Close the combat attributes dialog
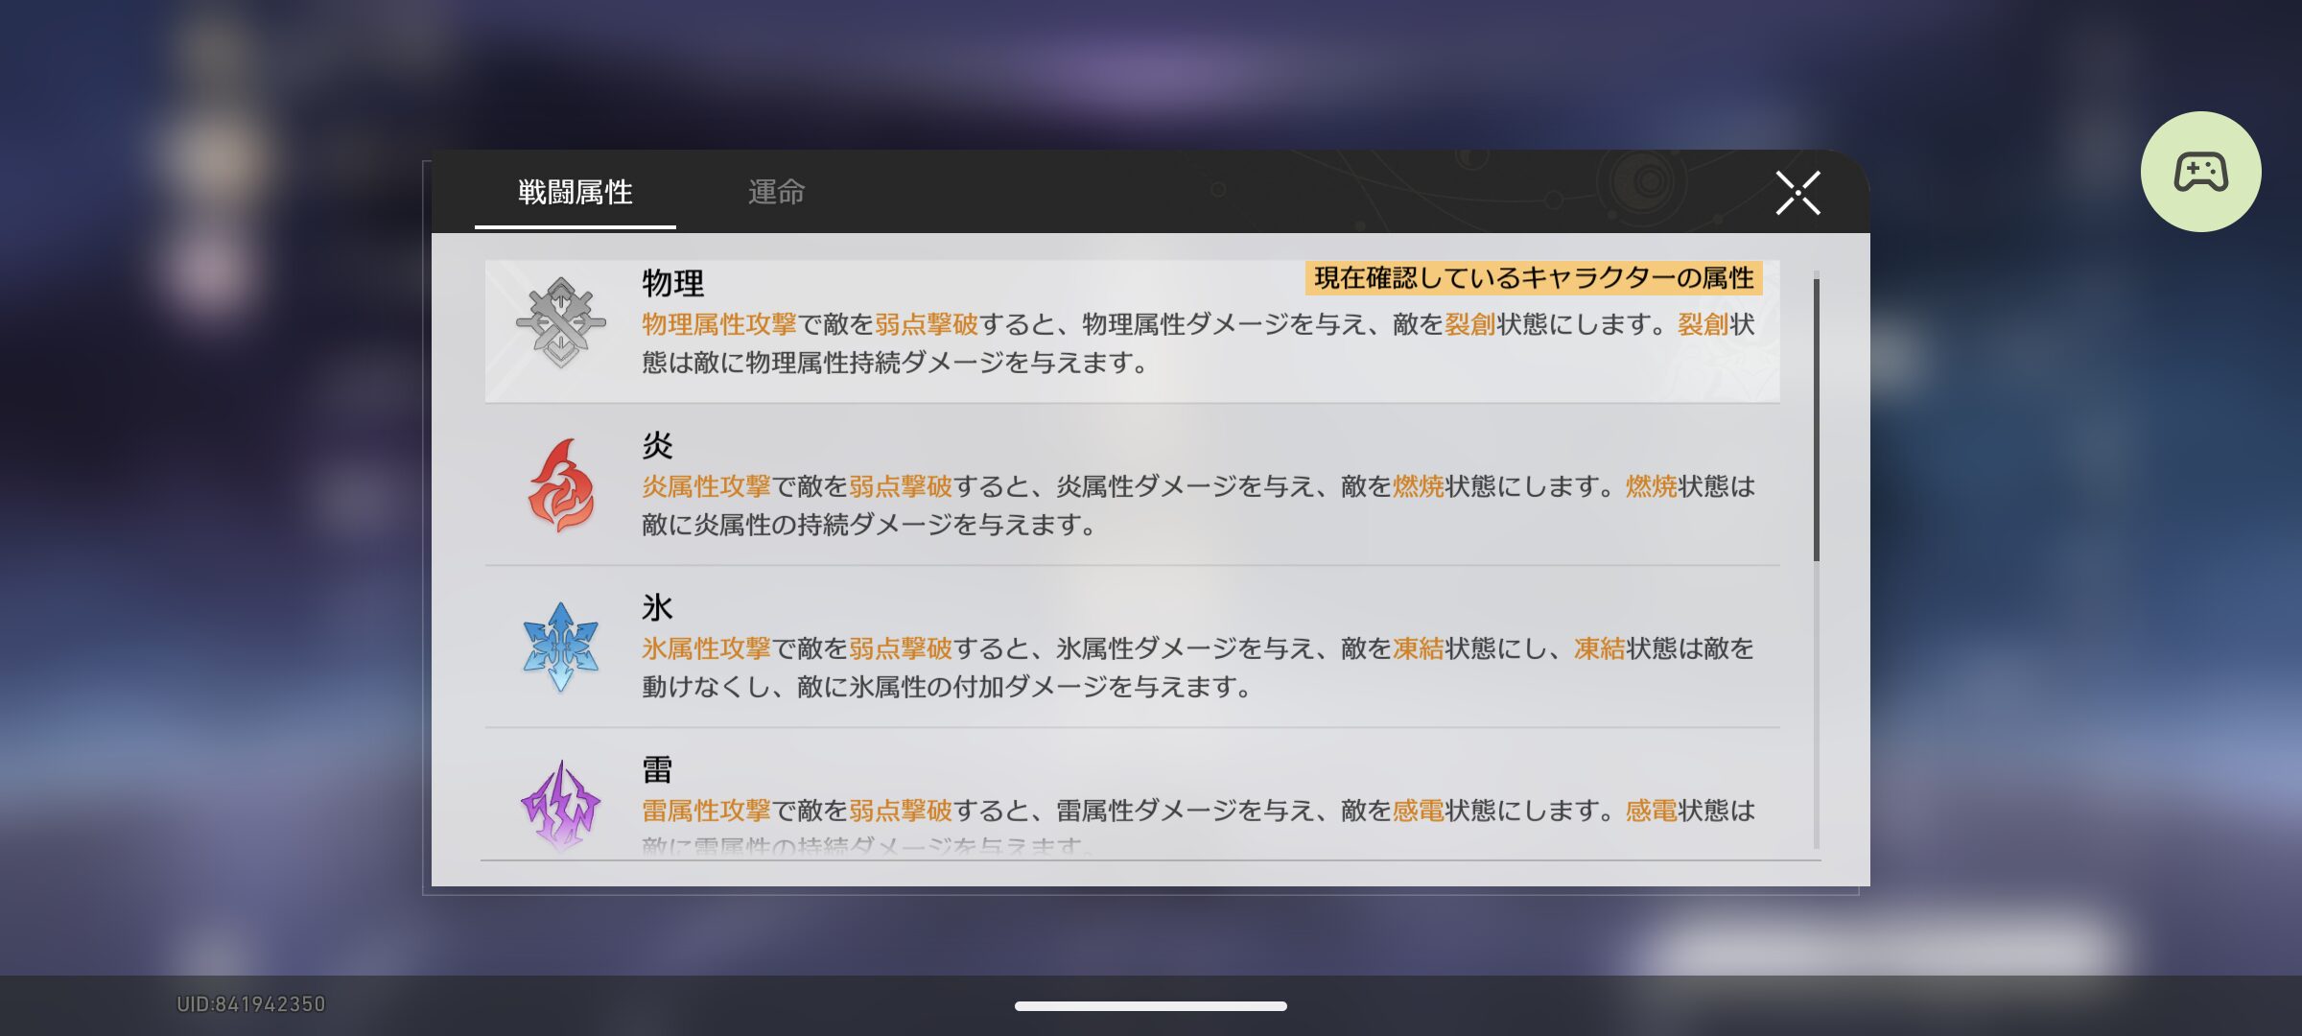Viewport: 2302px width, 1036px height. [1797, 193]
